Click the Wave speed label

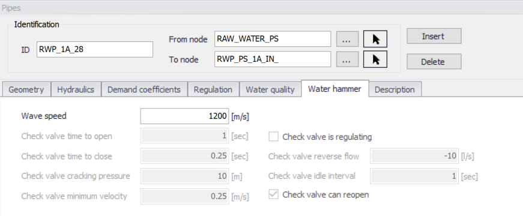pyautogui.click(x=44, y=116)
